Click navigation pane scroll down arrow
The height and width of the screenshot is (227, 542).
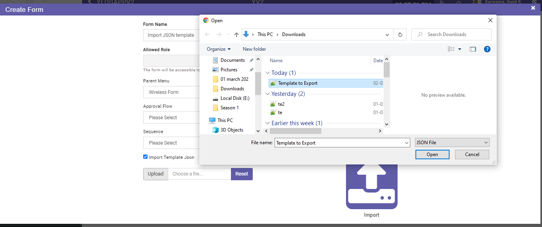point(258,131)
